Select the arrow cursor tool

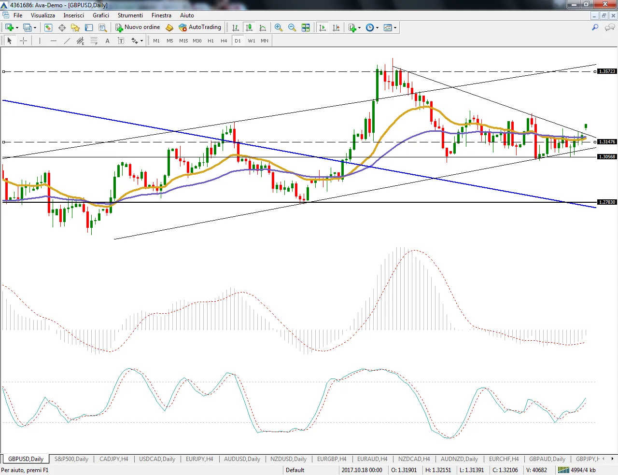coord(10,41)
